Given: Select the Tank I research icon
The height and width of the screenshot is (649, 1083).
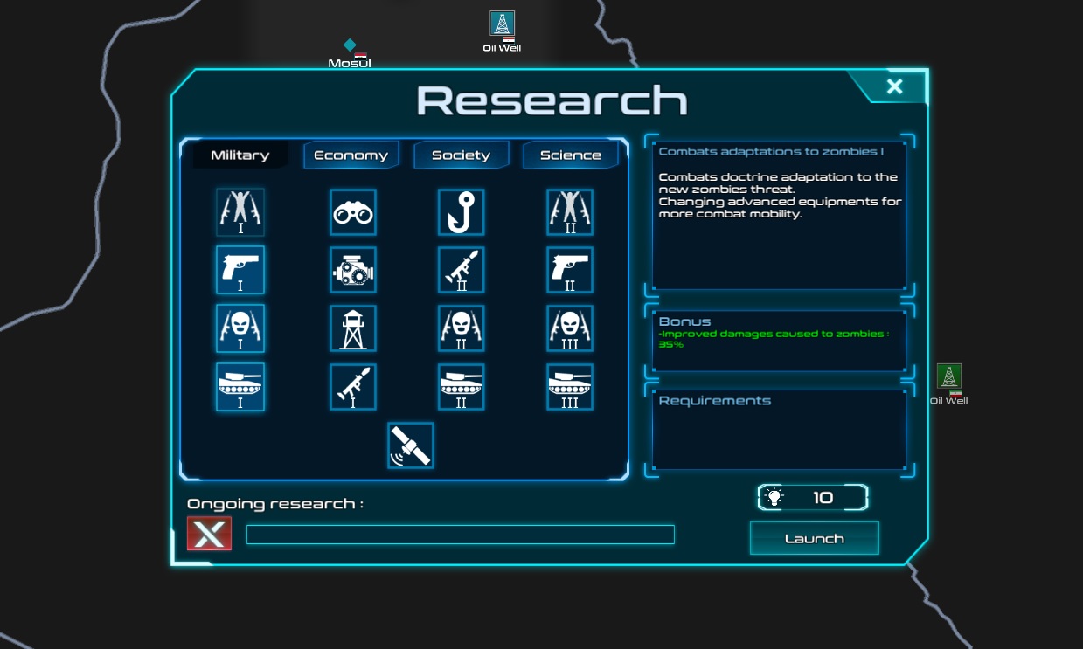Looking at the screenshot, I should pyautogui.click(x=240, y=387).
